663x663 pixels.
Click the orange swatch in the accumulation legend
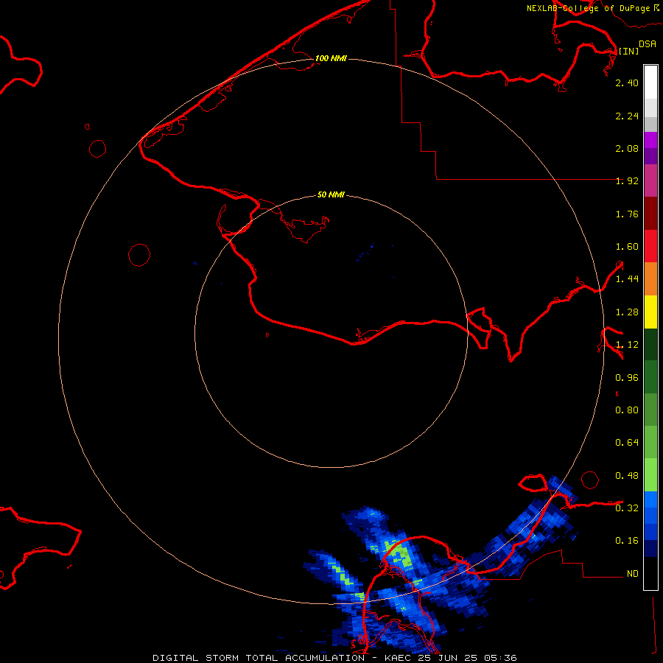click(650, 279)
